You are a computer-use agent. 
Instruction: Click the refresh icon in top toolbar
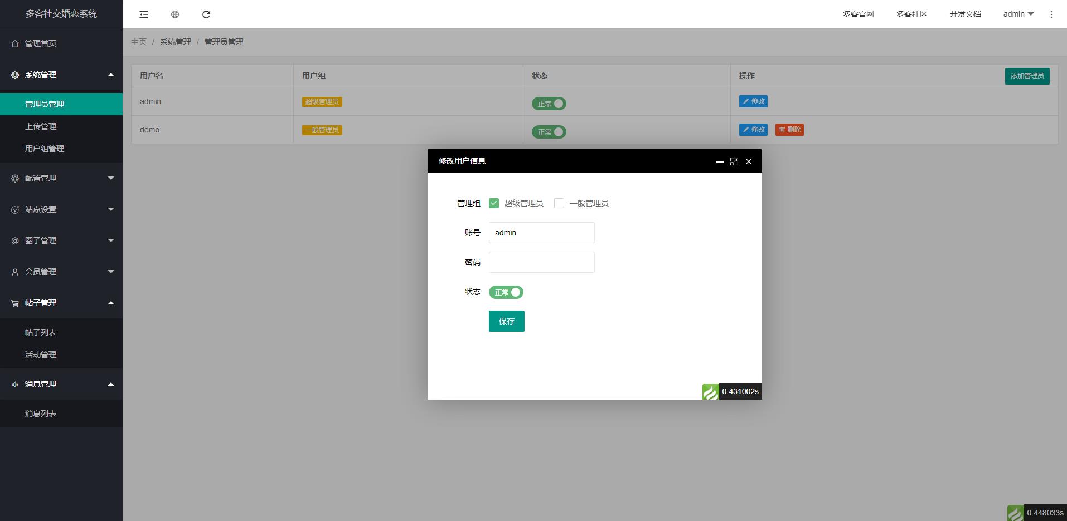[x=206, y=14]
